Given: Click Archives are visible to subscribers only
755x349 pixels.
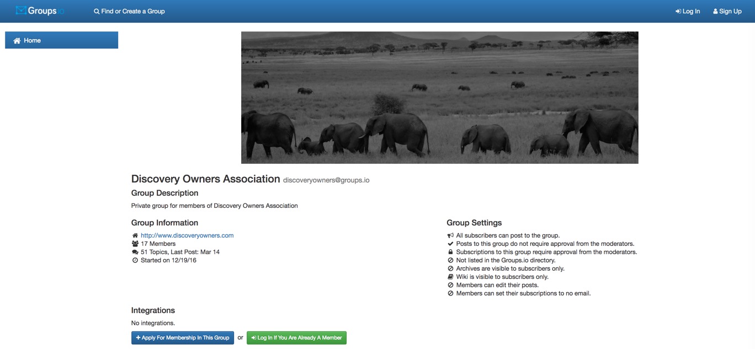Looking at the screenshot, I should pos(511,269).
